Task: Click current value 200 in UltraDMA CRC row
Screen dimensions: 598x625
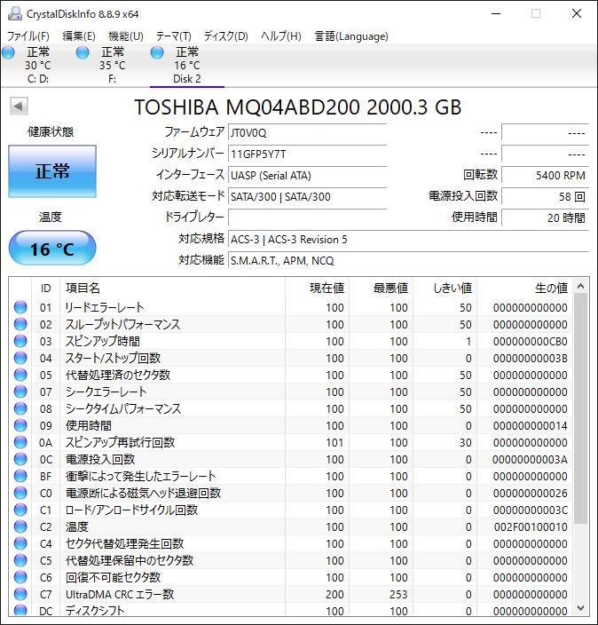Action: [334, 594]
